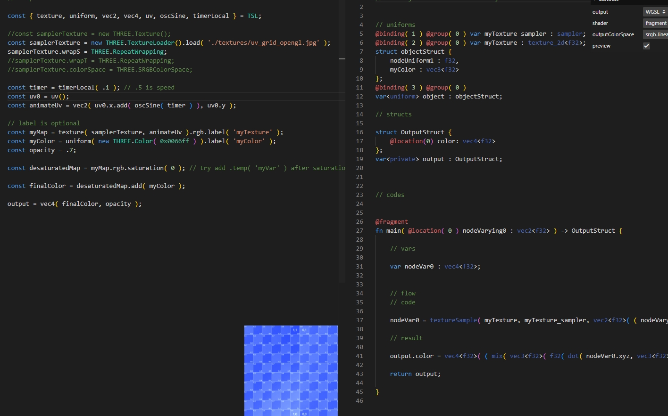The image size is (668, 416).
Task: Click the 'const myColor = uniform(' line
Action: point(142,141)
